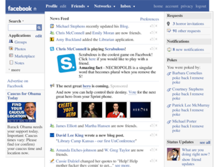Screen dimensions: 214x167
Task: Hide Michael Stephens story with X
Action: [x=156, y=26]
